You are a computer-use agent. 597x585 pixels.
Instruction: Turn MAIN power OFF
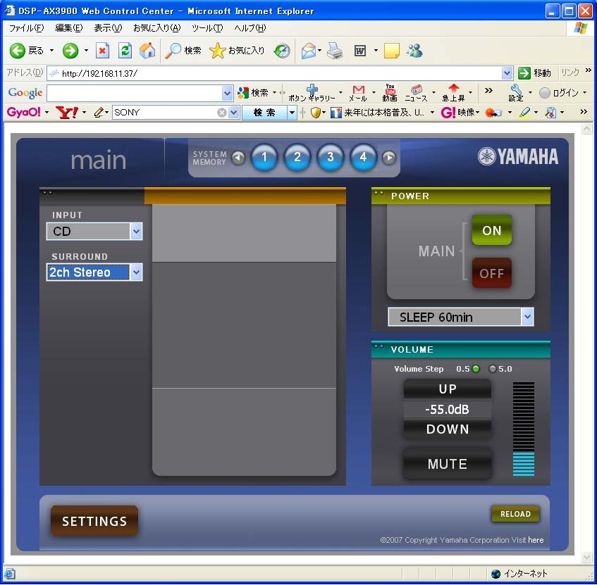[x=491, y=273]
